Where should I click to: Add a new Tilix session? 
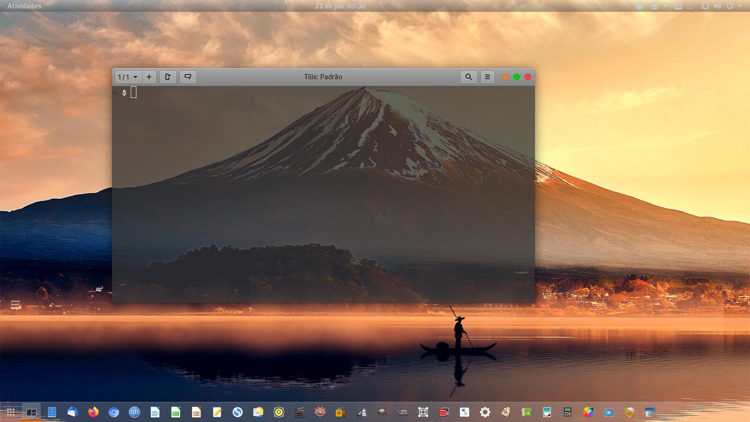[x=149, y=77]
